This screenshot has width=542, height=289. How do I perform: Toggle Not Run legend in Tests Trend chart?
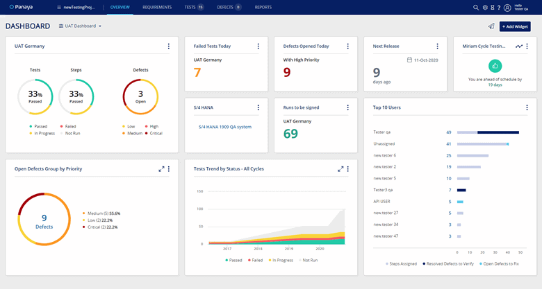click(308, 261)
